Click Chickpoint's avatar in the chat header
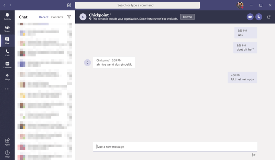The image size is (275, 160). pos(83,17)
